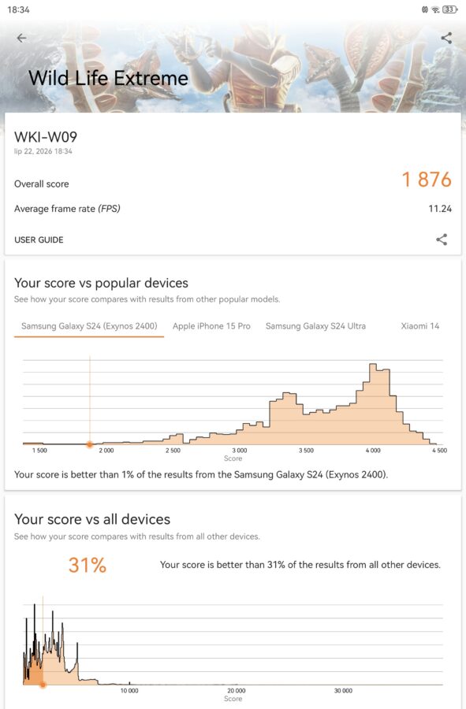466x709 pixels.
Task: Open the USER GUIDE link
Action: pyautogui.click(x=39, y=240)
